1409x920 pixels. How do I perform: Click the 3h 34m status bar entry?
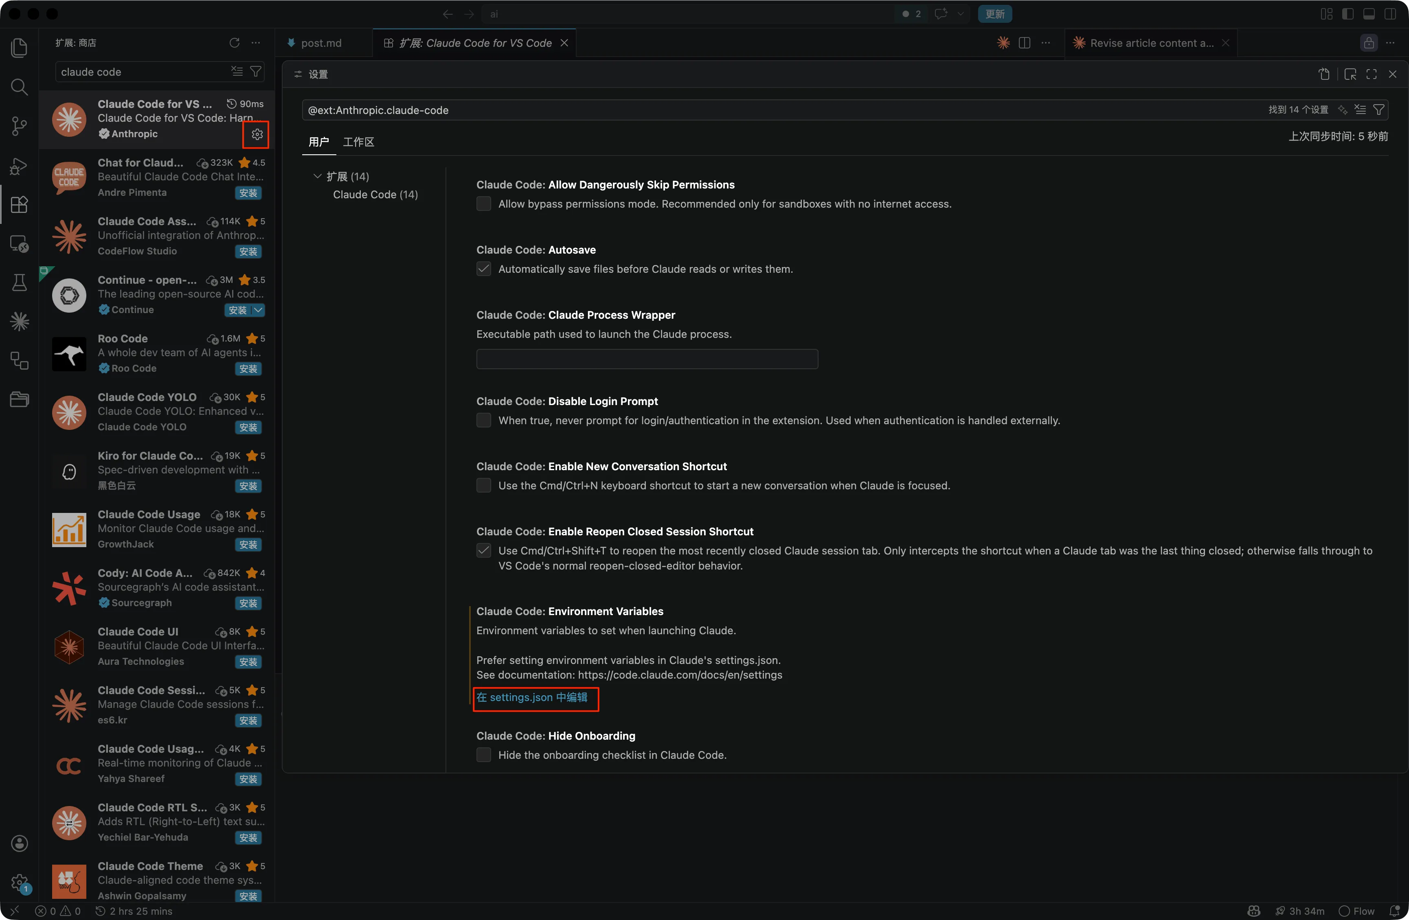[1300, 911]
